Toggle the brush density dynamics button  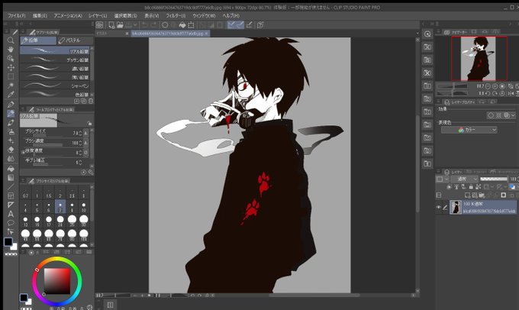[85, 143]
